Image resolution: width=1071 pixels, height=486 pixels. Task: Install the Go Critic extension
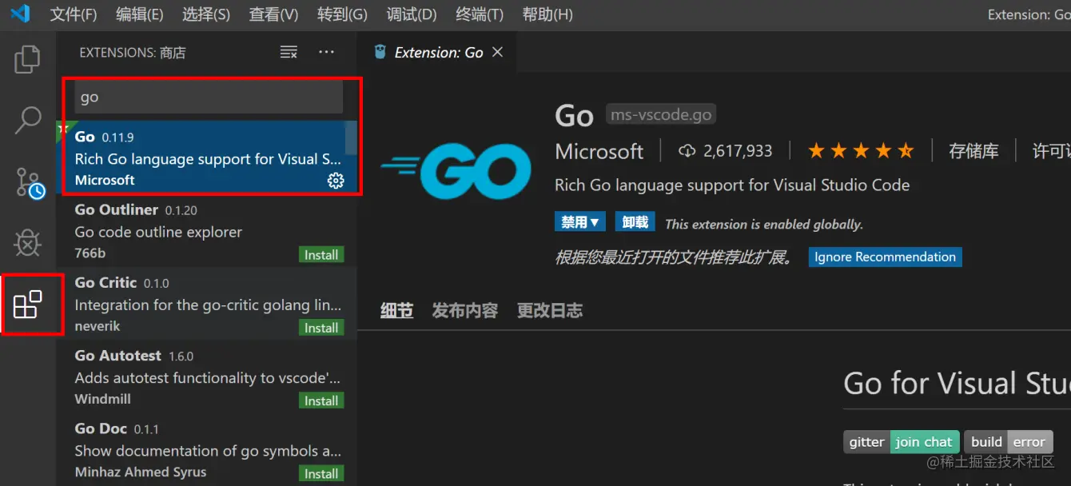[321, 328]
